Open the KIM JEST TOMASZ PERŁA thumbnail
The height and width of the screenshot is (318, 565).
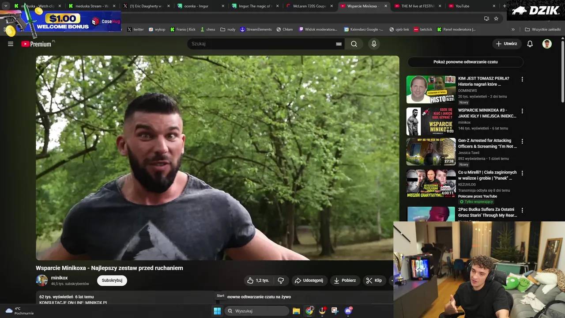(x=431, y=90)
